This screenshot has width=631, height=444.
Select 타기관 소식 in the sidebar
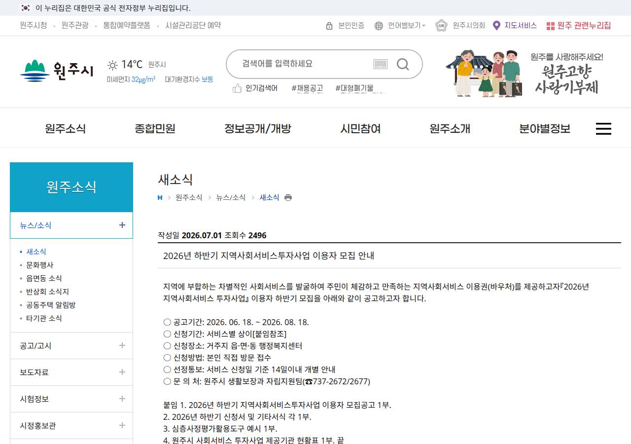point(44,318)
